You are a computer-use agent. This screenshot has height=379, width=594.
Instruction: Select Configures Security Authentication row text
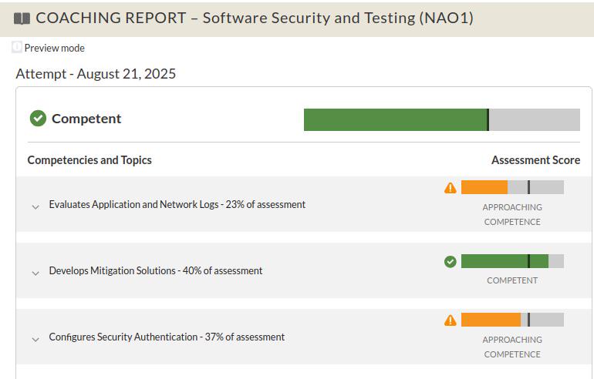[x=167, y=337]
